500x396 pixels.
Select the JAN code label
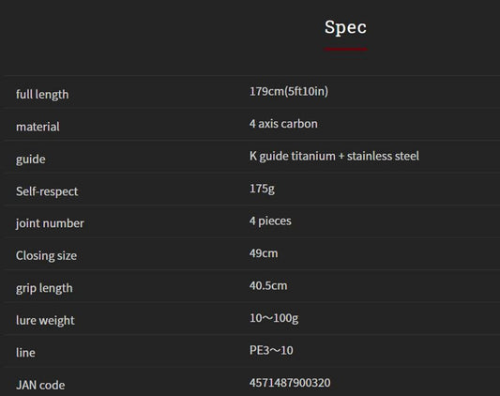(40, 385)
